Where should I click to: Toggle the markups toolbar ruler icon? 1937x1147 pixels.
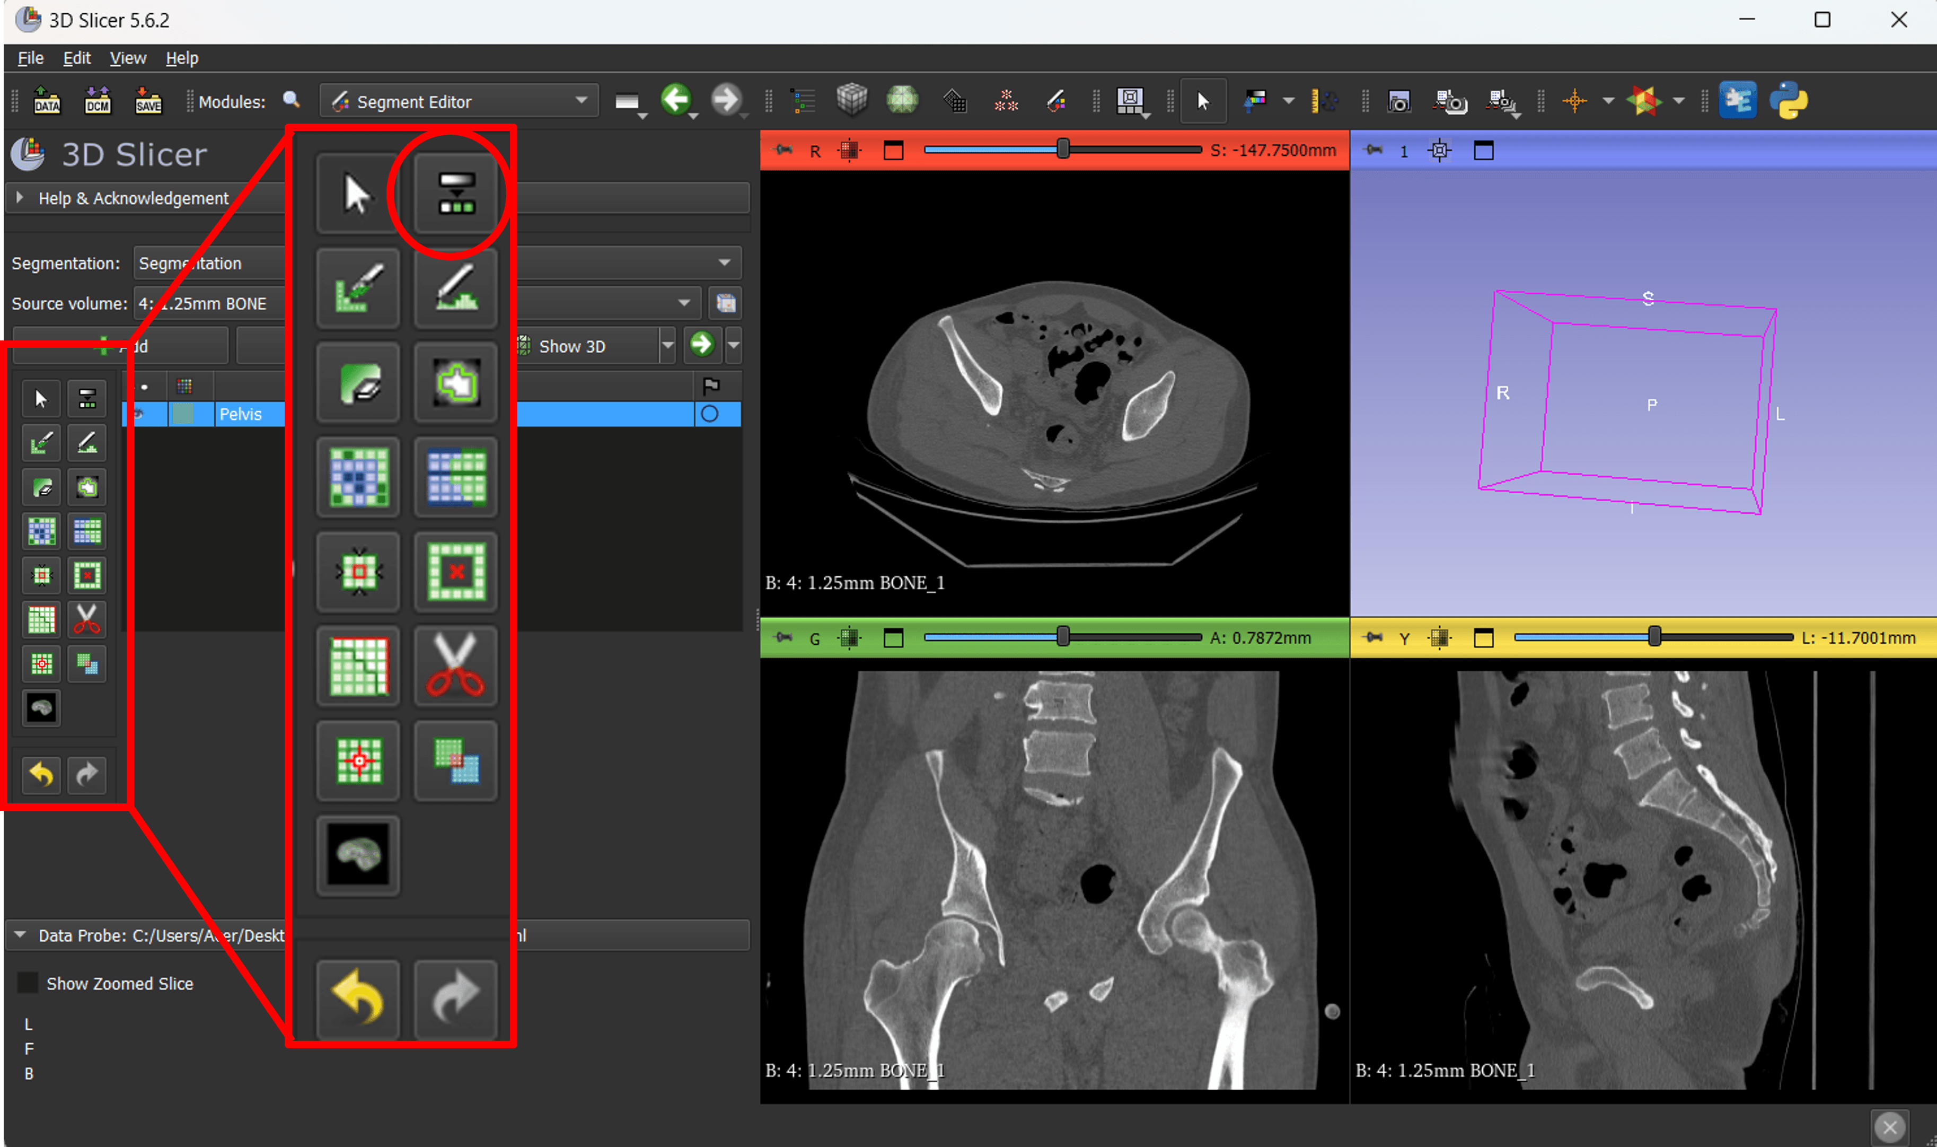pyautogui.click(x=1324, y=100)
